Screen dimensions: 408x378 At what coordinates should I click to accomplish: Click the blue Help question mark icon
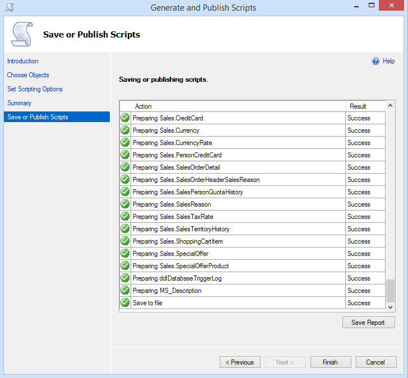[375, 62]
